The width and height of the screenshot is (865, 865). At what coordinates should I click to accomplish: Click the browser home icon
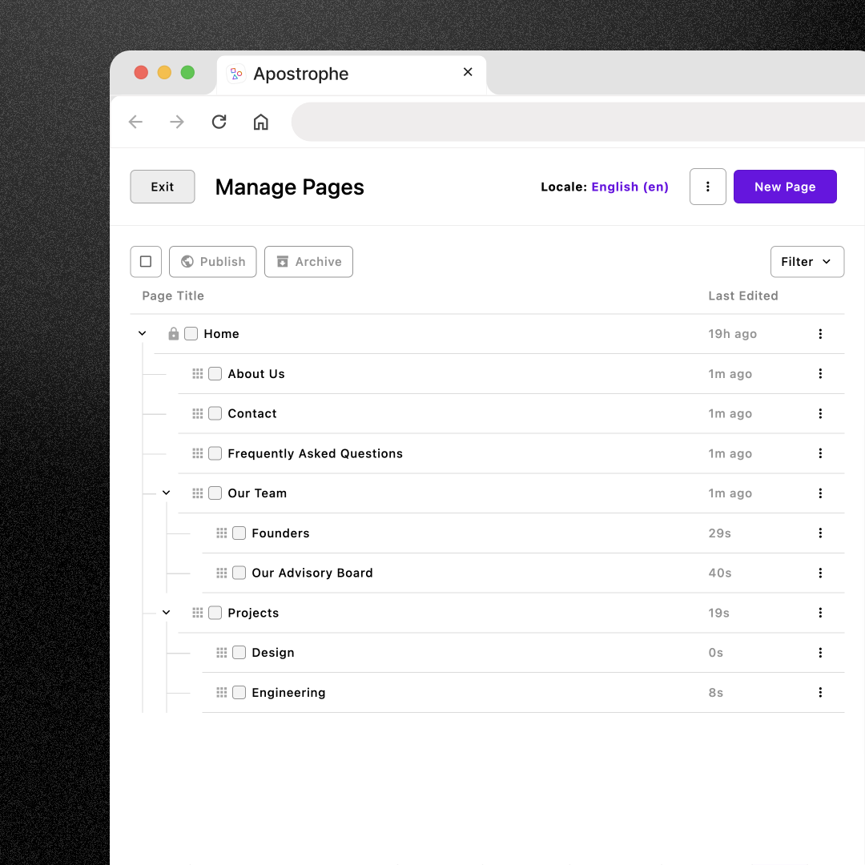(x=260, y=122)
